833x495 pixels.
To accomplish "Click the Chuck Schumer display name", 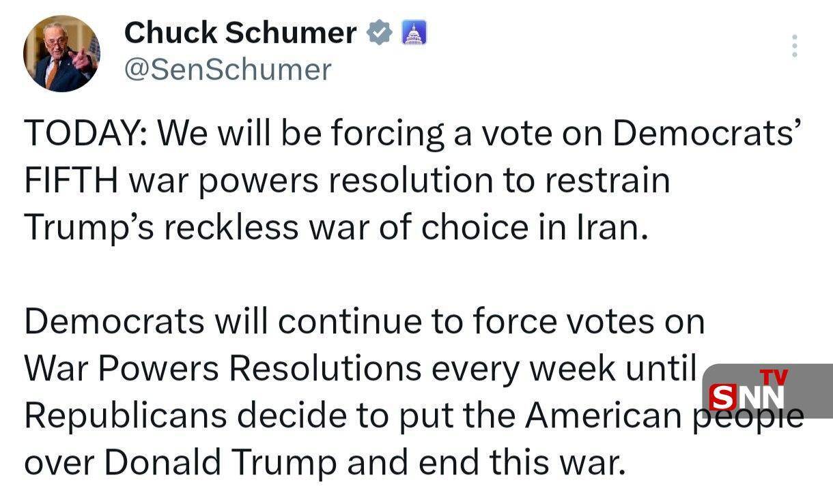I will [240, 32].
